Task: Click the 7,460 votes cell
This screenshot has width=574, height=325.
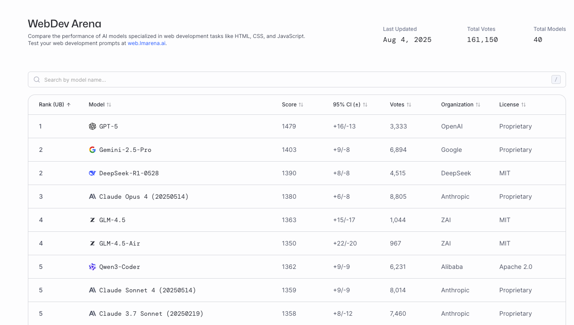Action: [398, 314]
